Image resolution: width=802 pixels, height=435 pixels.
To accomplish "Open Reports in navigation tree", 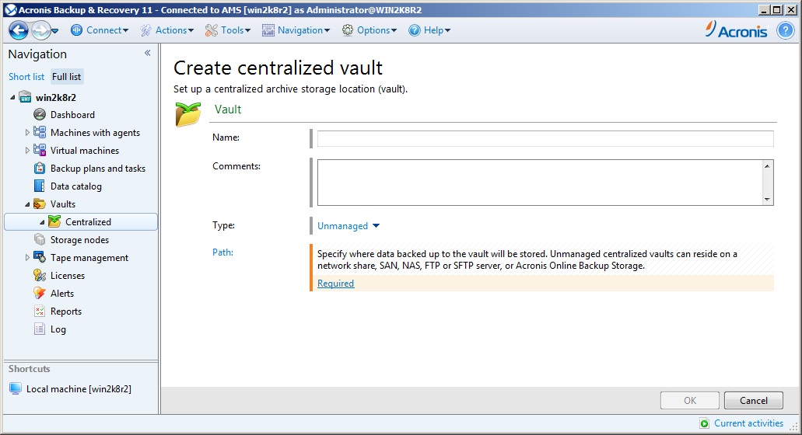I will click(66, 311).
